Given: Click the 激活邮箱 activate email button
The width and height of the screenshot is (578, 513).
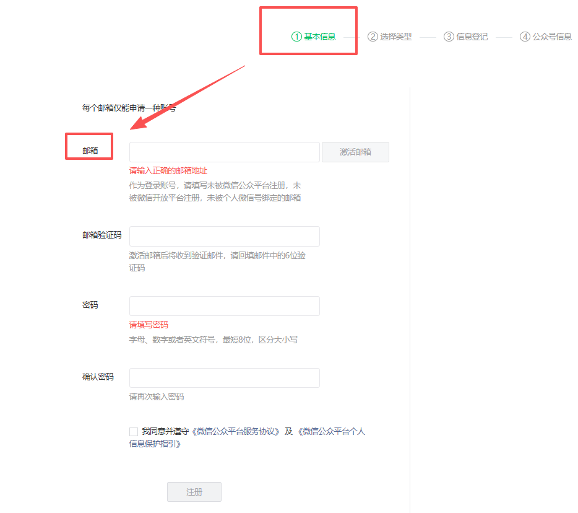Looking at the screenshot, I should pyautogui.click(x=355, y=152).
